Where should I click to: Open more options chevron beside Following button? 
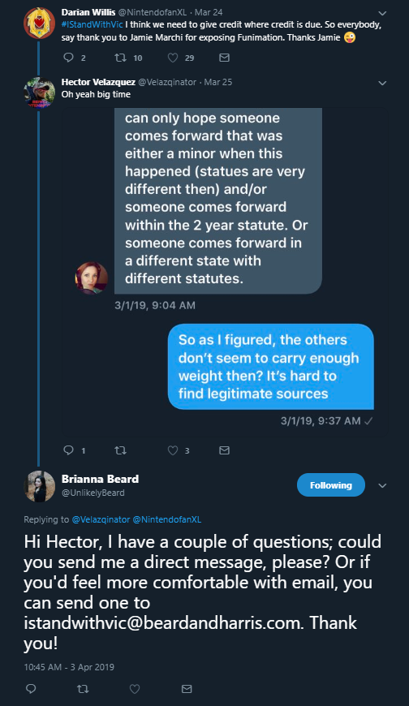382,485
